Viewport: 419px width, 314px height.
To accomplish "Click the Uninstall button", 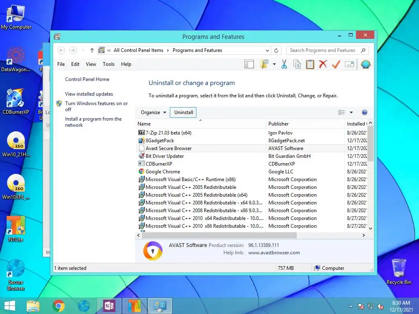I will [184, 112].
